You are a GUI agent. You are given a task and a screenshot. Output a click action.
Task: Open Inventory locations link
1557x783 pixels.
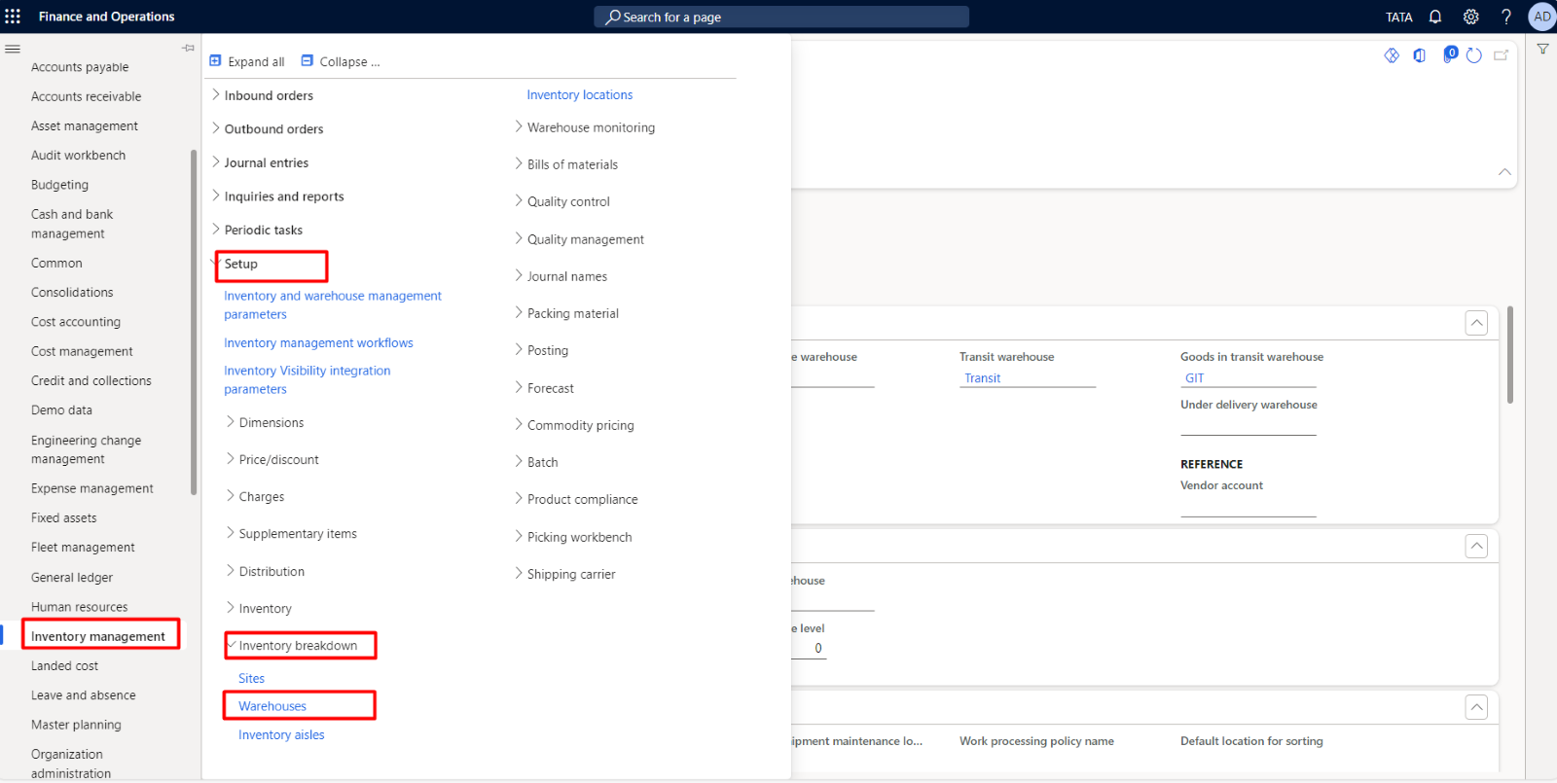coord(579,94)
